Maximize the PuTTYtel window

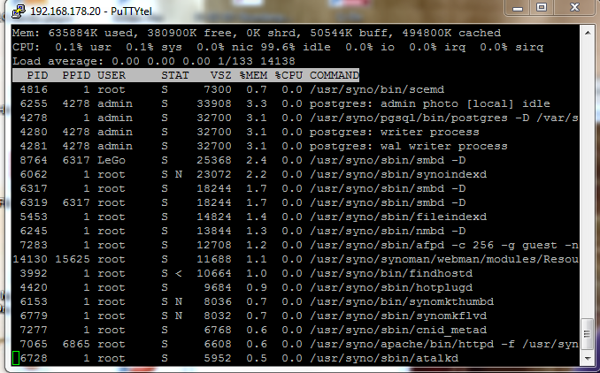pos(541,8)
